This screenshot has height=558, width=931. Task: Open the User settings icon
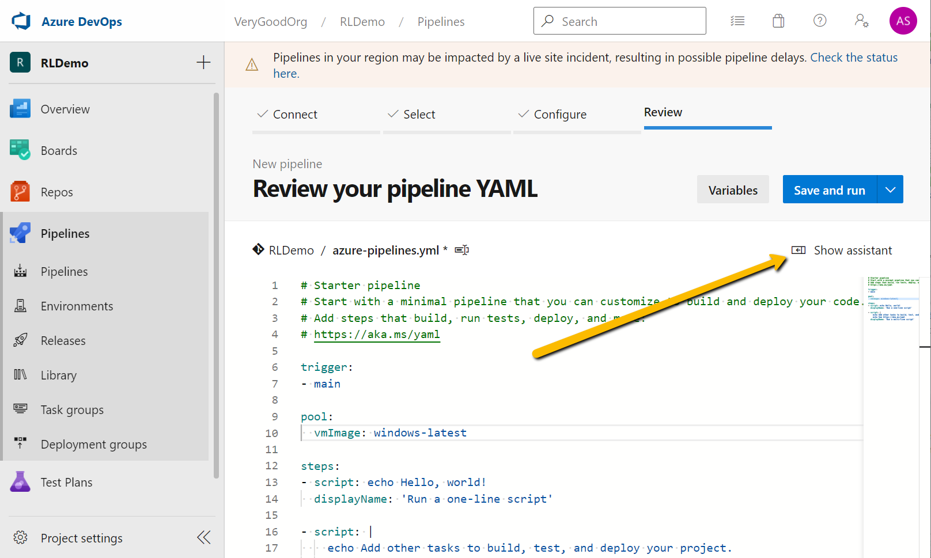861,21
